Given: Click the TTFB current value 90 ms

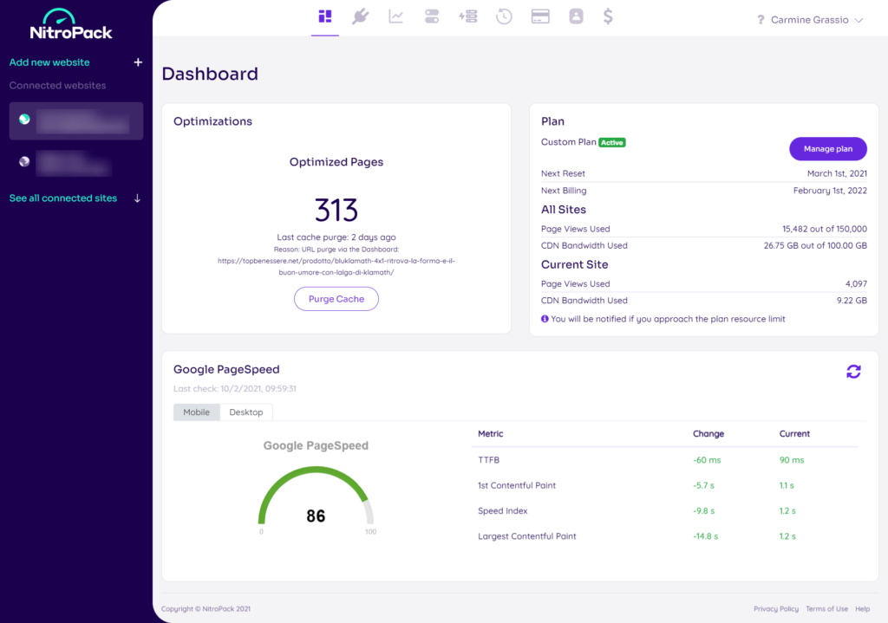Looking at the screenshot, I should [x=792, y=460].
